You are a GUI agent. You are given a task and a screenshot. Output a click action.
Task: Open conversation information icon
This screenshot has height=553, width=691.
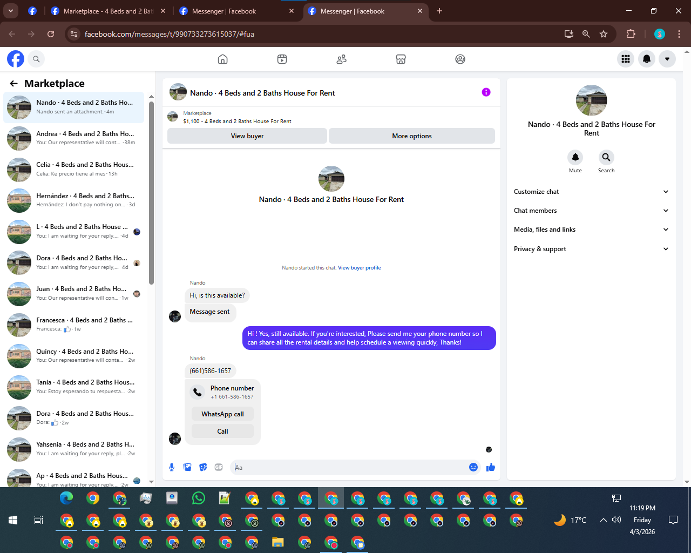click(x=486, y=92)
